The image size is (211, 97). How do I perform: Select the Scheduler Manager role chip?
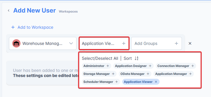(x=101, y=82)
